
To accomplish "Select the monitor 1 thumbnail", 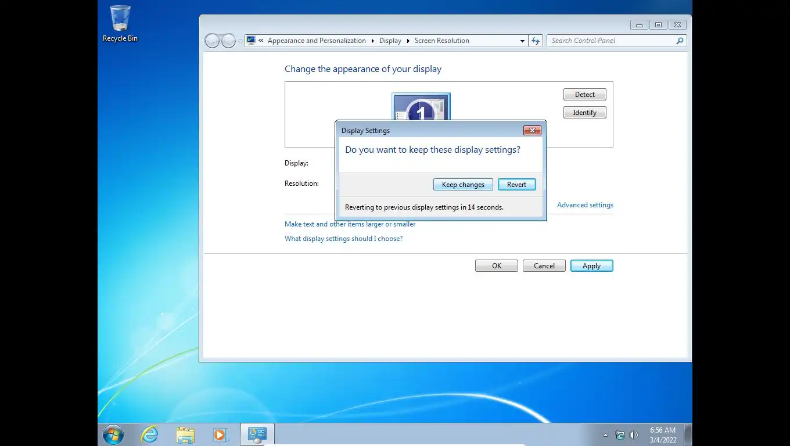I will pos(421,106).
